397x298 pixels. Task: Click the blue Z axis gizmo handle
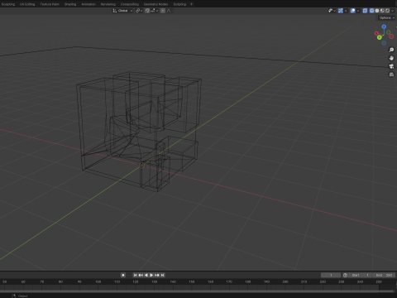click(384, 26)
